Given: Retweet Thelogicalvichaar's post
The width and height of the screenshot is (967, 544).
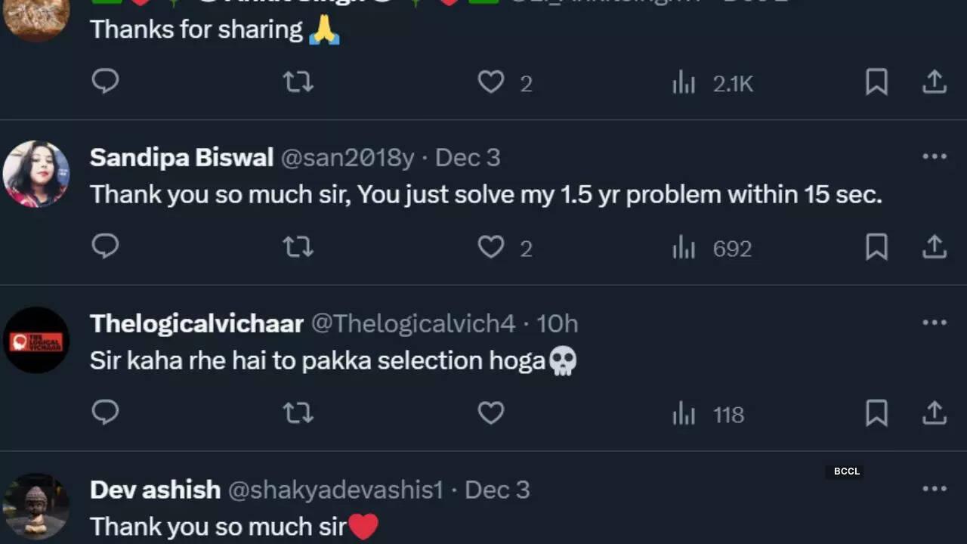Looking at the screenshot, I should click(298, 413).
